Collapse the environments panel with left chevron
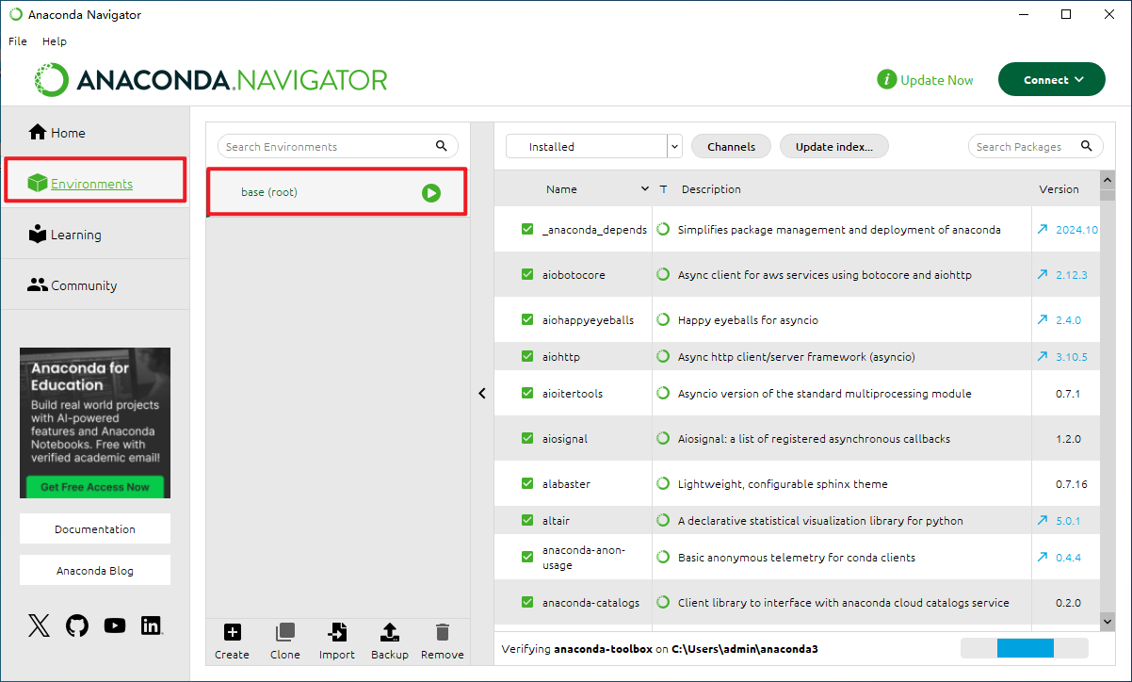Screen dimensions: 1132x682 tap(481, 394)
